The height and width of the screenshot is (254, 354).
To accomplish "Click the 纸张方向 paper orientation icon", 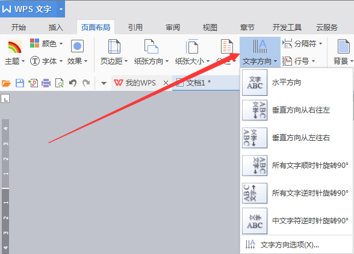I will 151,46.
